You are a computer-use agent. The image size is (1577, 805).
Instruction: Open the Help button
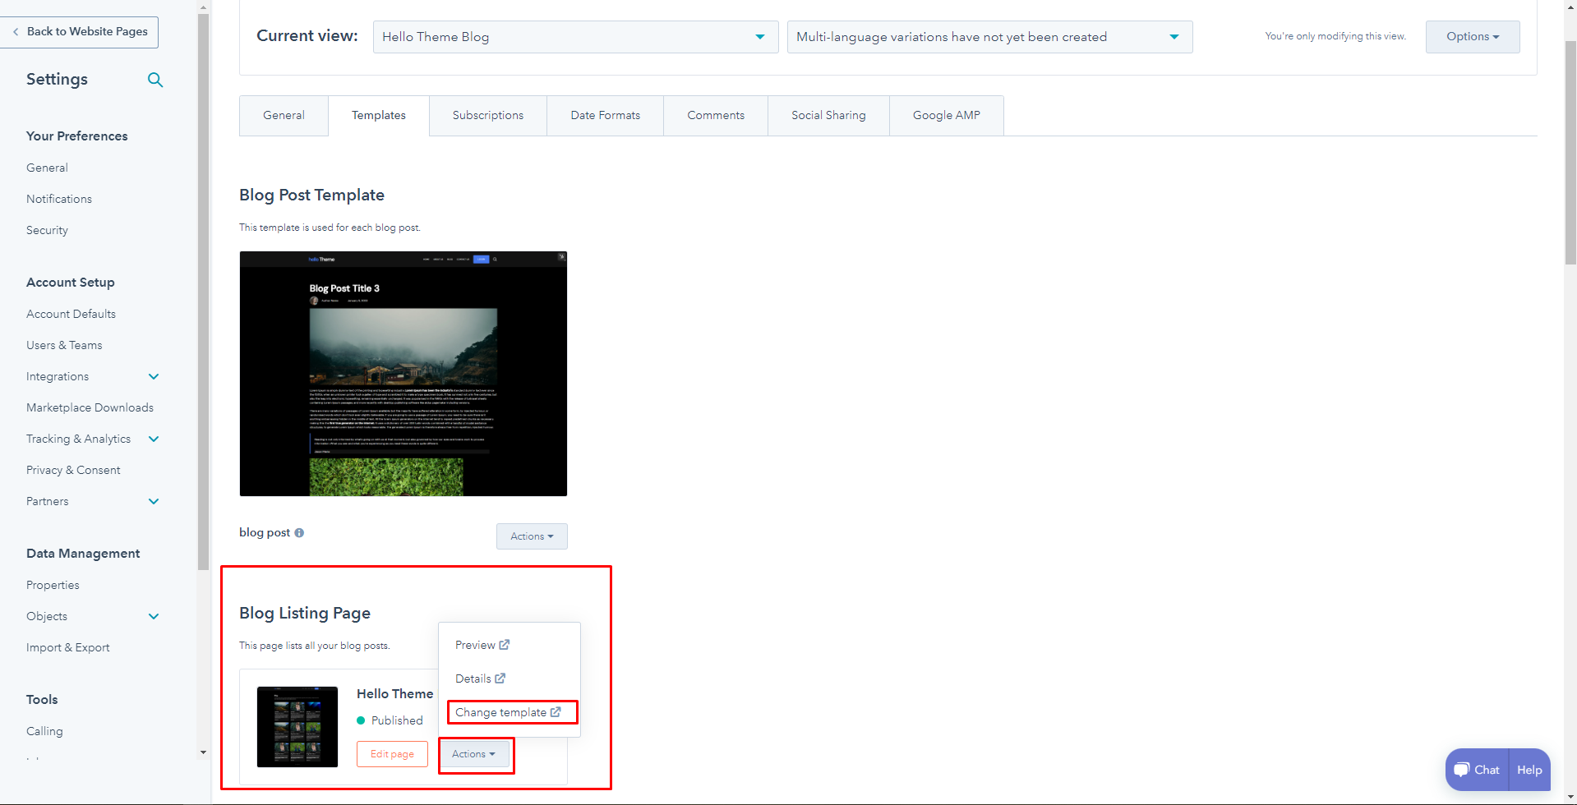[x=1529, y=770]
